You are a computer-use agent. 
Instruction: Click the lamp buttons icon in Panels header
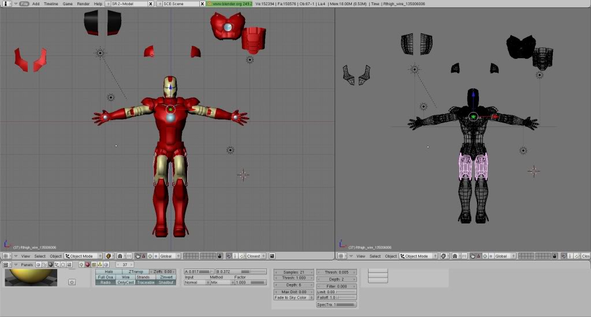click(x=81, y=264)
